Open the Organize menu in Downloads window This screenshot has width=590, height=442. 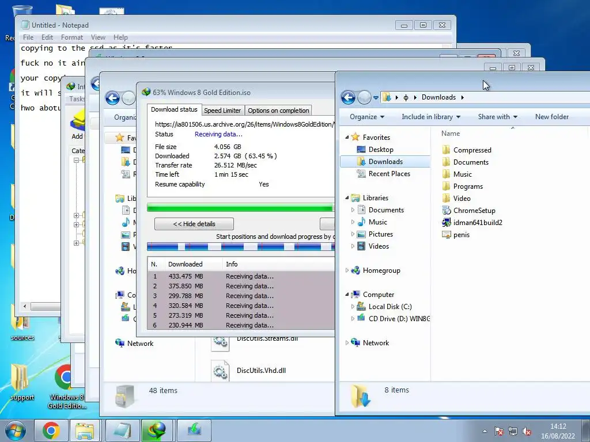click(367, 117)
